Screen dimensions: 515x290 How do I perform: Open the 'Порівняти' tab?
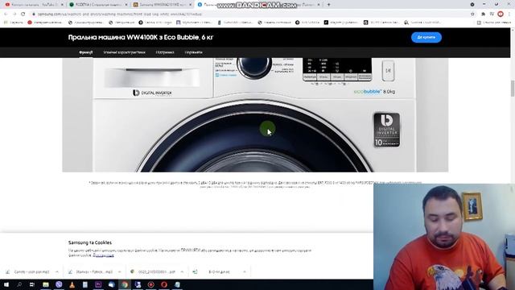(x=193, y=52)
